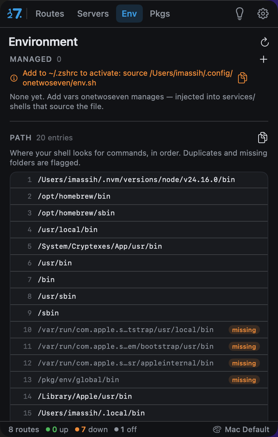Image resolution: width=278 pixels, height=437 pixels.
Task: Switch to the Routes tab
Action: click(x=50, y=14)
